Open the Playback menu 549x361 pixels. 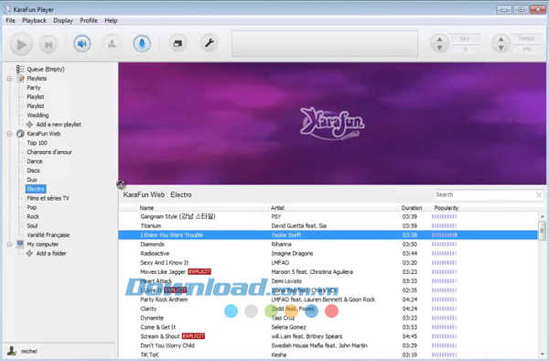pyautogui.click(x=35, y=20)
